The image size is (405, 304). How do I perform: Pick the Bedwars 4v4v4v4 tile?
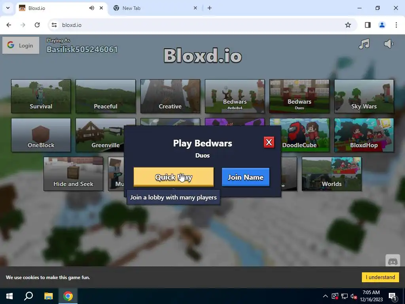coord(235,96)
